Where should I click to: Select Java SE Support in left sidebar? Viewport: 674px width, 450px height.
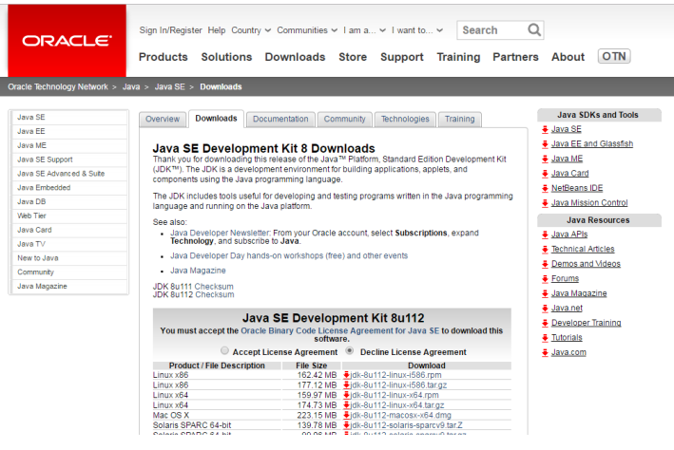click(x=70, y=159)
